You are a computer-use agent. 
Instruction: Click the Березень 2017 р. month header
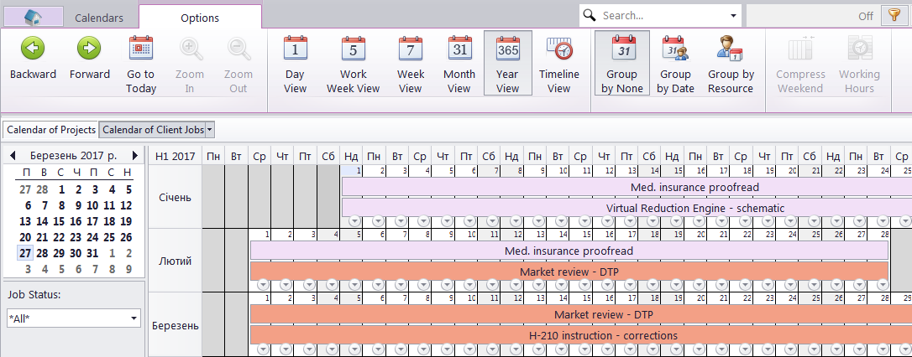tap(73, 156)
